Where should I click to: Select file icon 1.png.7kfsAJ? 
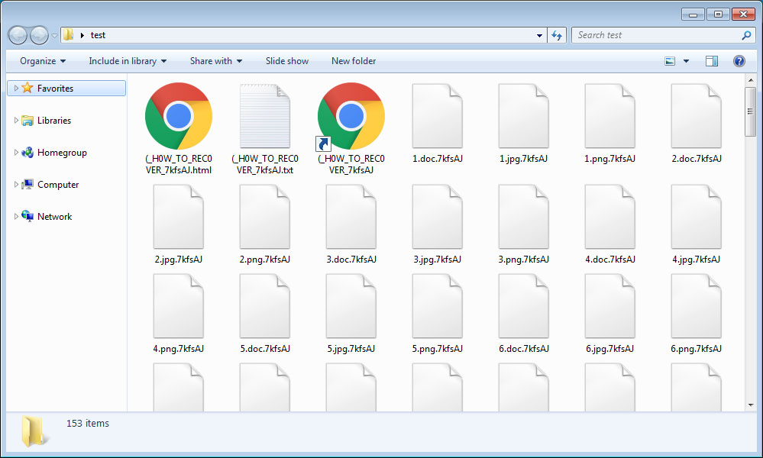[609, 116]
